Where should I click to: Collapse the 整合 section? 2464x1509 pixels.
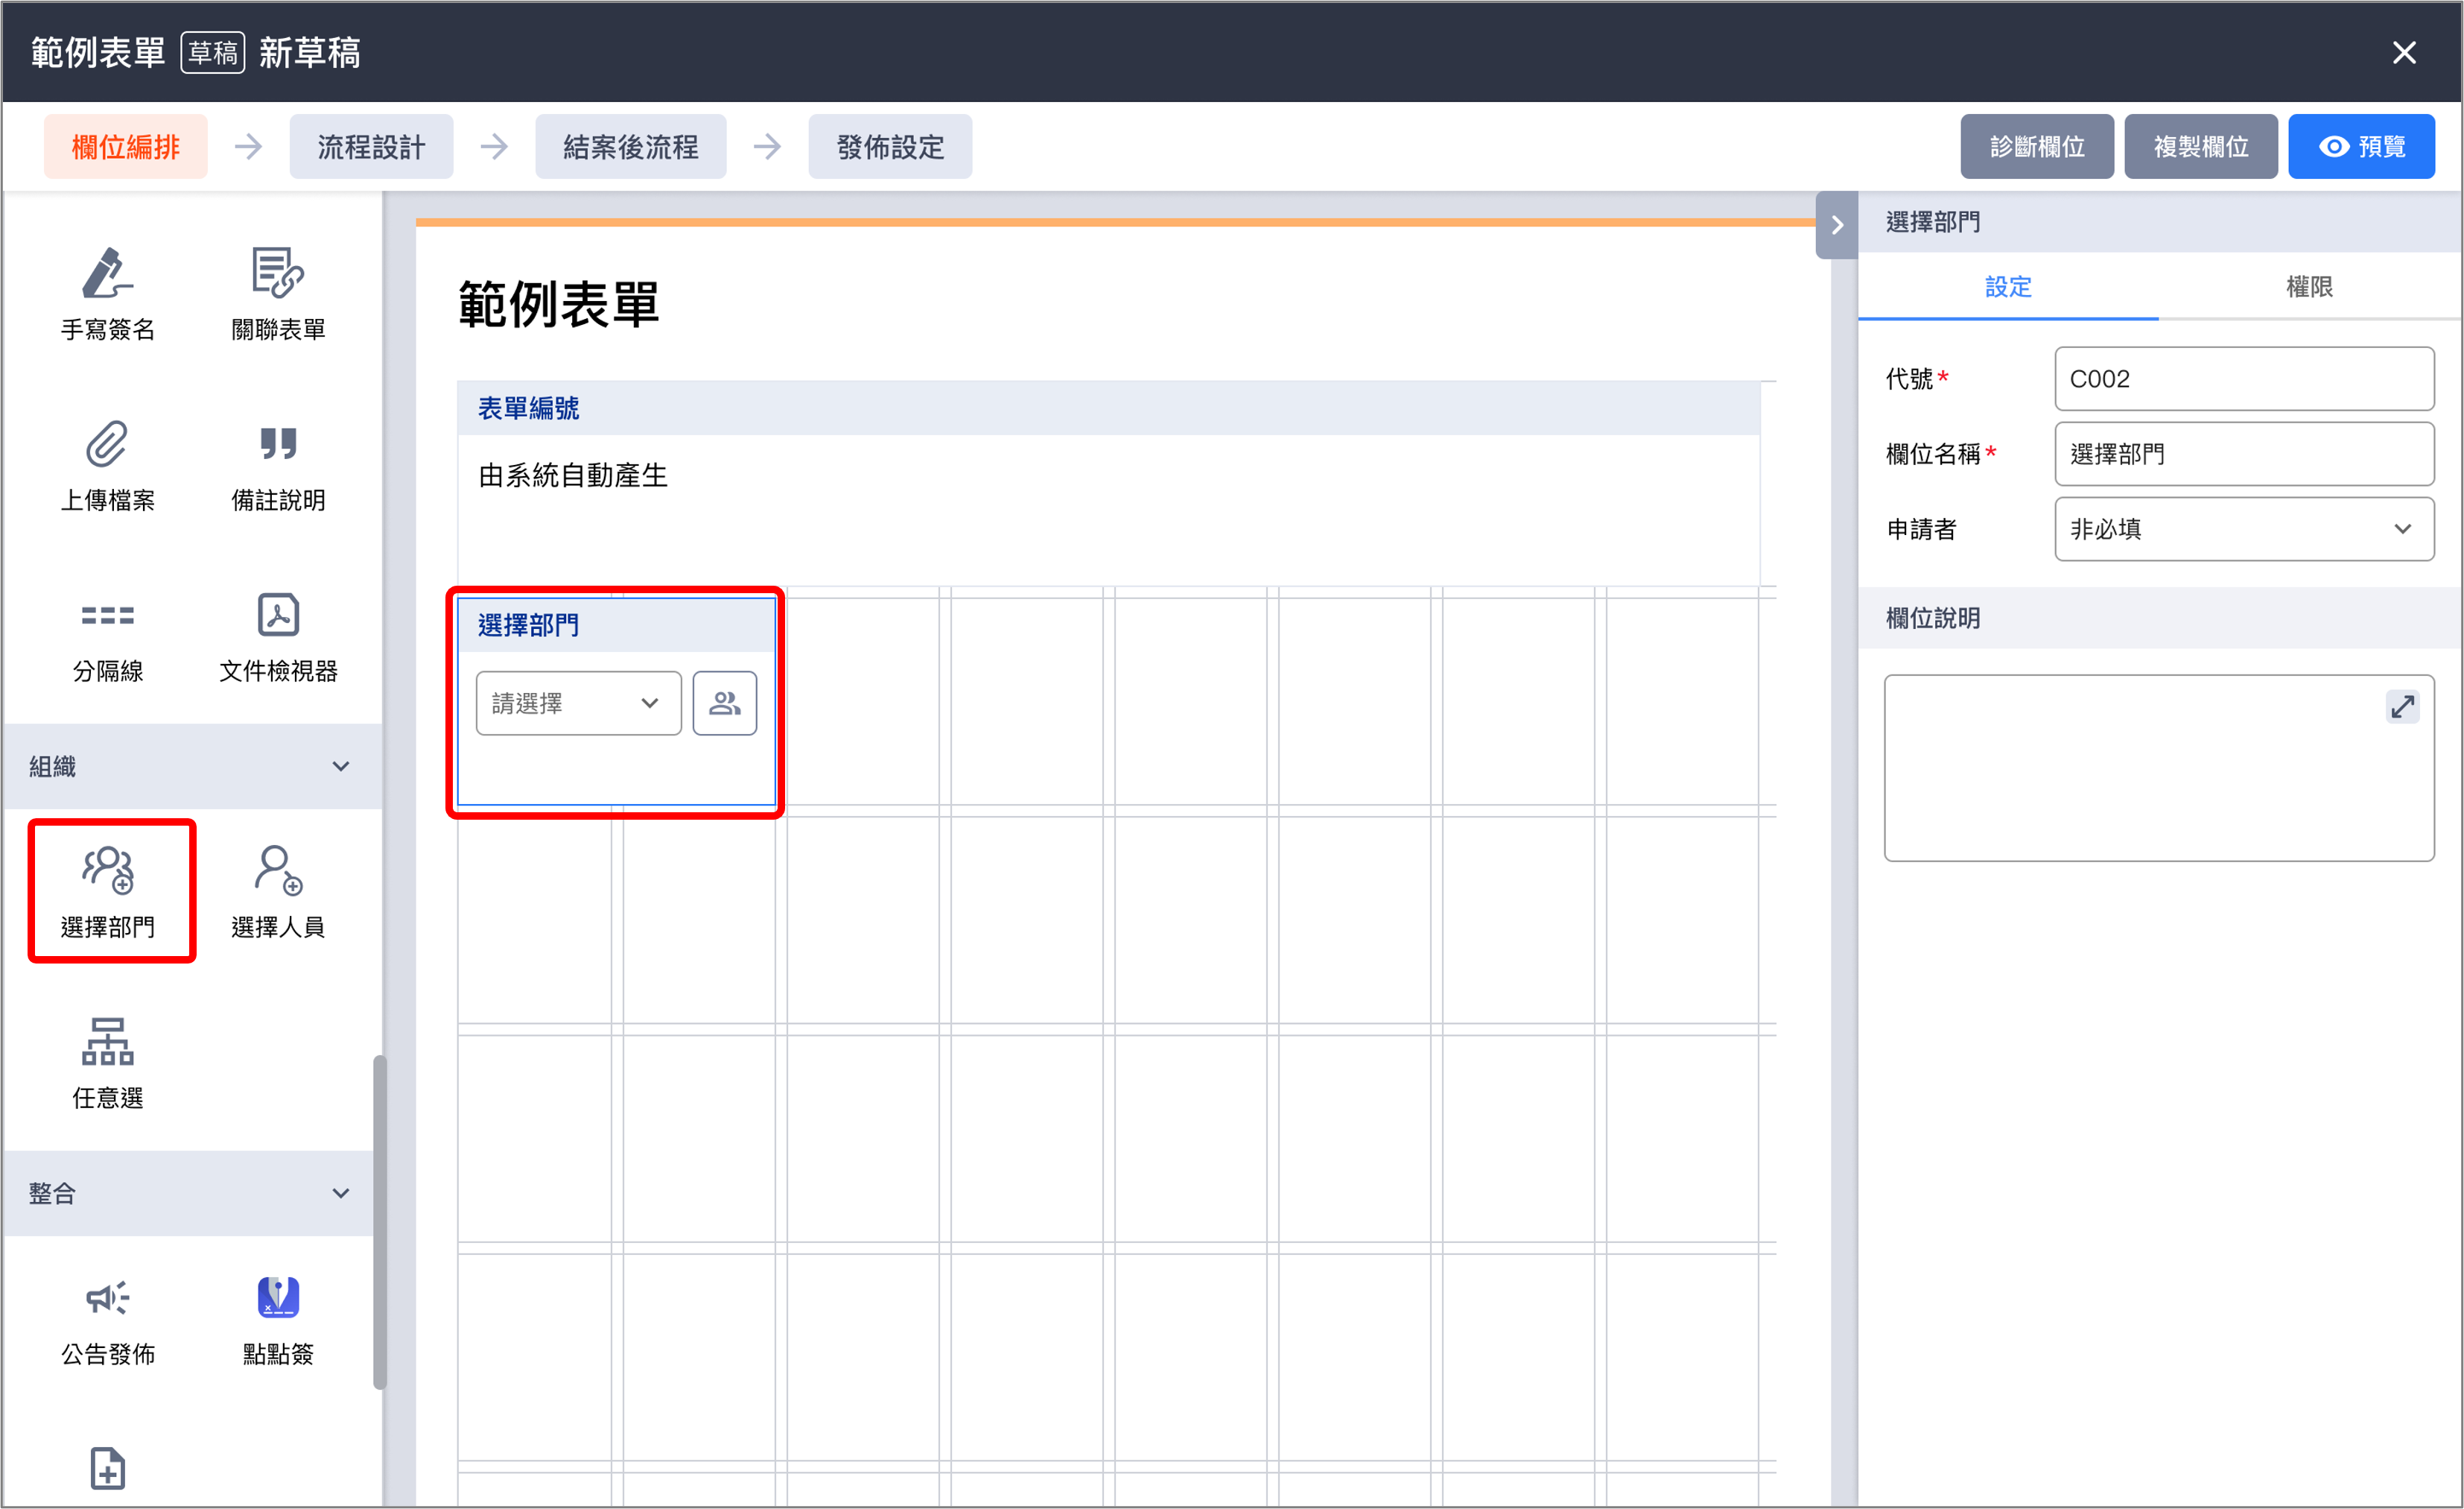pyautogui.click(x=189, y=1193)
